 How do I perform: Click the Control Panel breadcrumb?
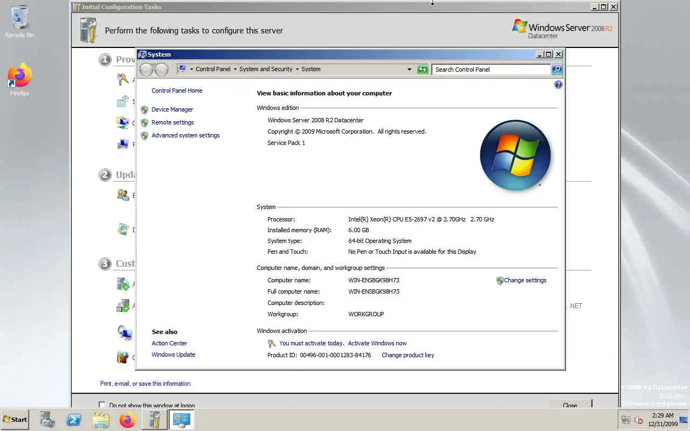pyautogui.click(x=213, y=69)
